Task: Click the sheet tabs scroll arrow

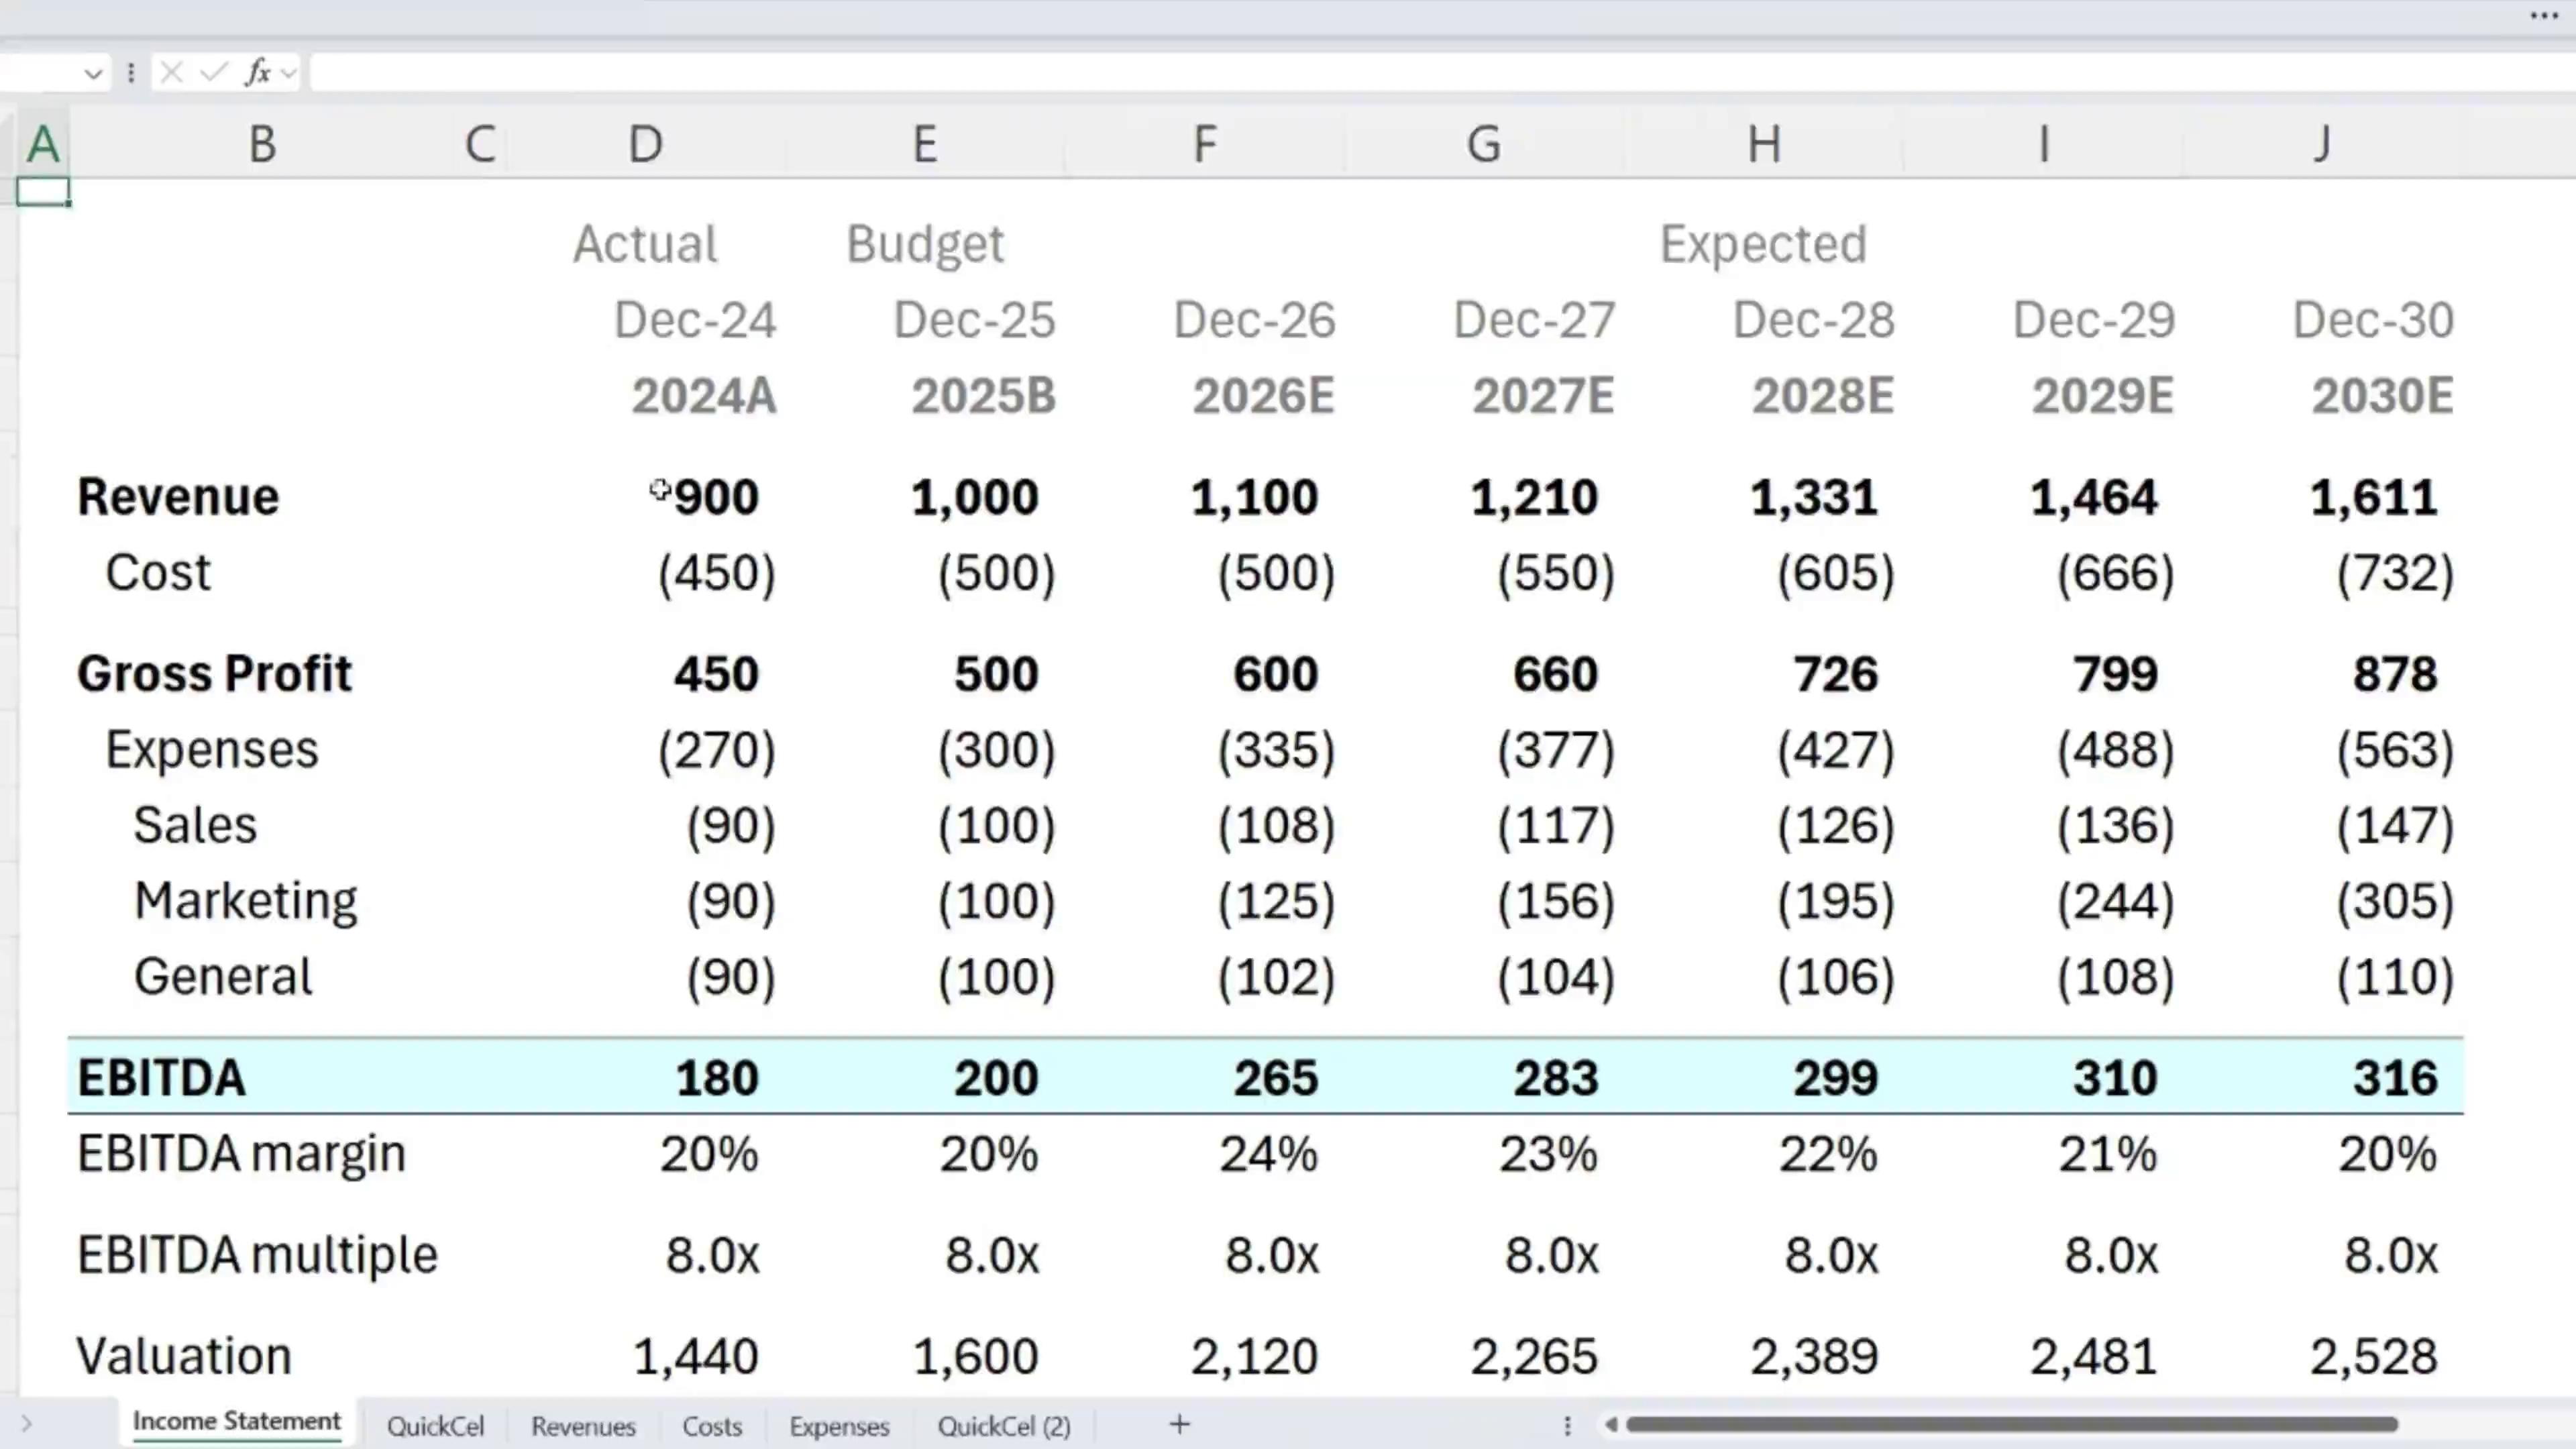Action: pos(26,1423)
